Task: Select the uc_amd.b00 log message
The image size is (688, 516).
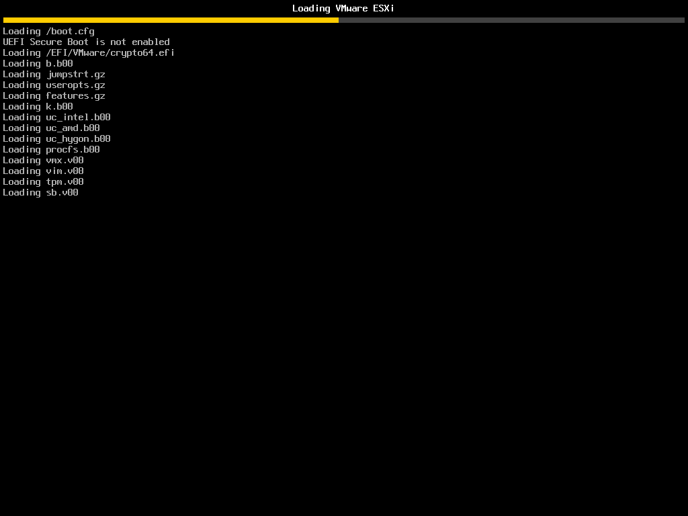Action: tap(51, 128)
